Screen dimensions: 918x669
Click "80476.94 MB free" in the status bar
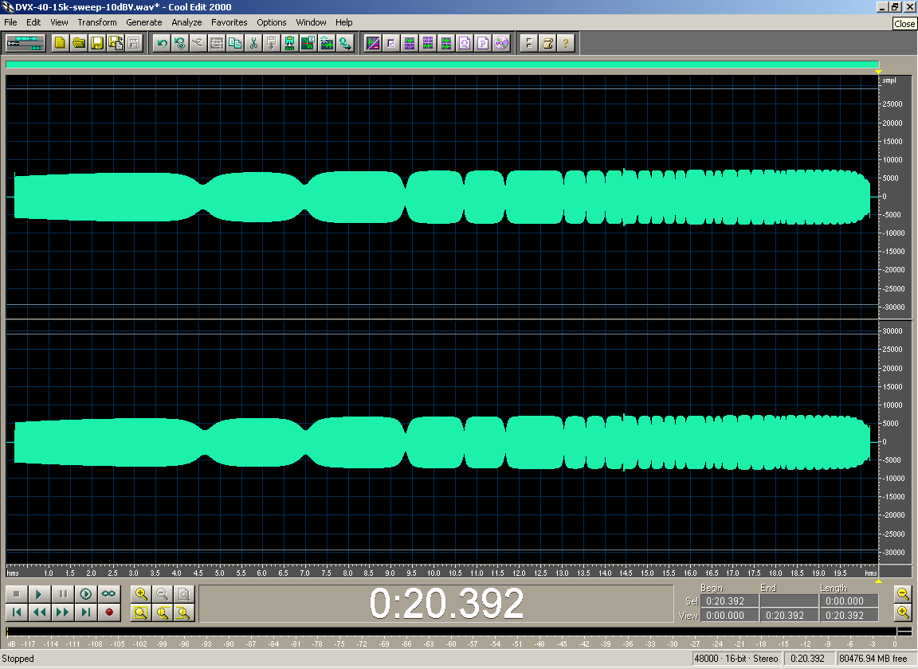point(873,659)
